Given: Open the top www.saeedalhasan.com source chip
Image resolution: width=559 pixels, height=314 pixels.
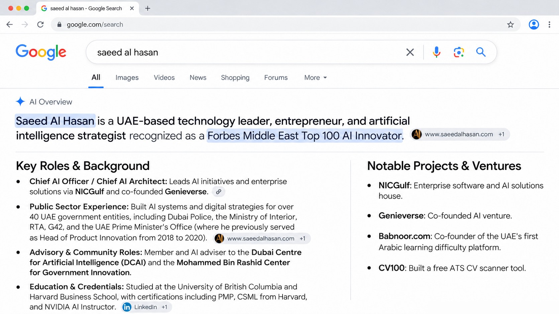Looking at the screenshot, I should (460, 134).
